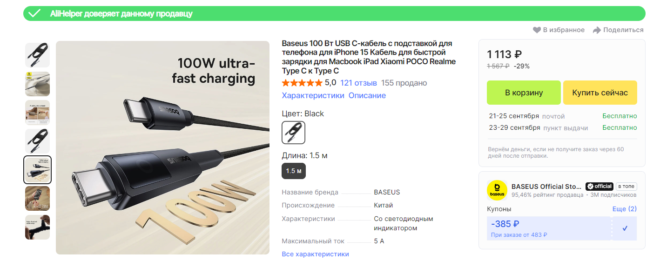The image size is (660, 274).
Task: Open BASEUS Official Store name link
Action: coord(546,186)
